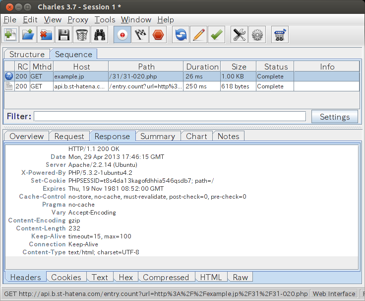
Task: Select the Response tab
Action: click(112, 136)
